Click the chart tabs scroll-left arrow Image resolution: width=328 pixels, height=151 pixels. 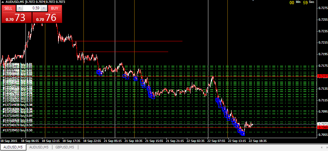tap(322, 147)
